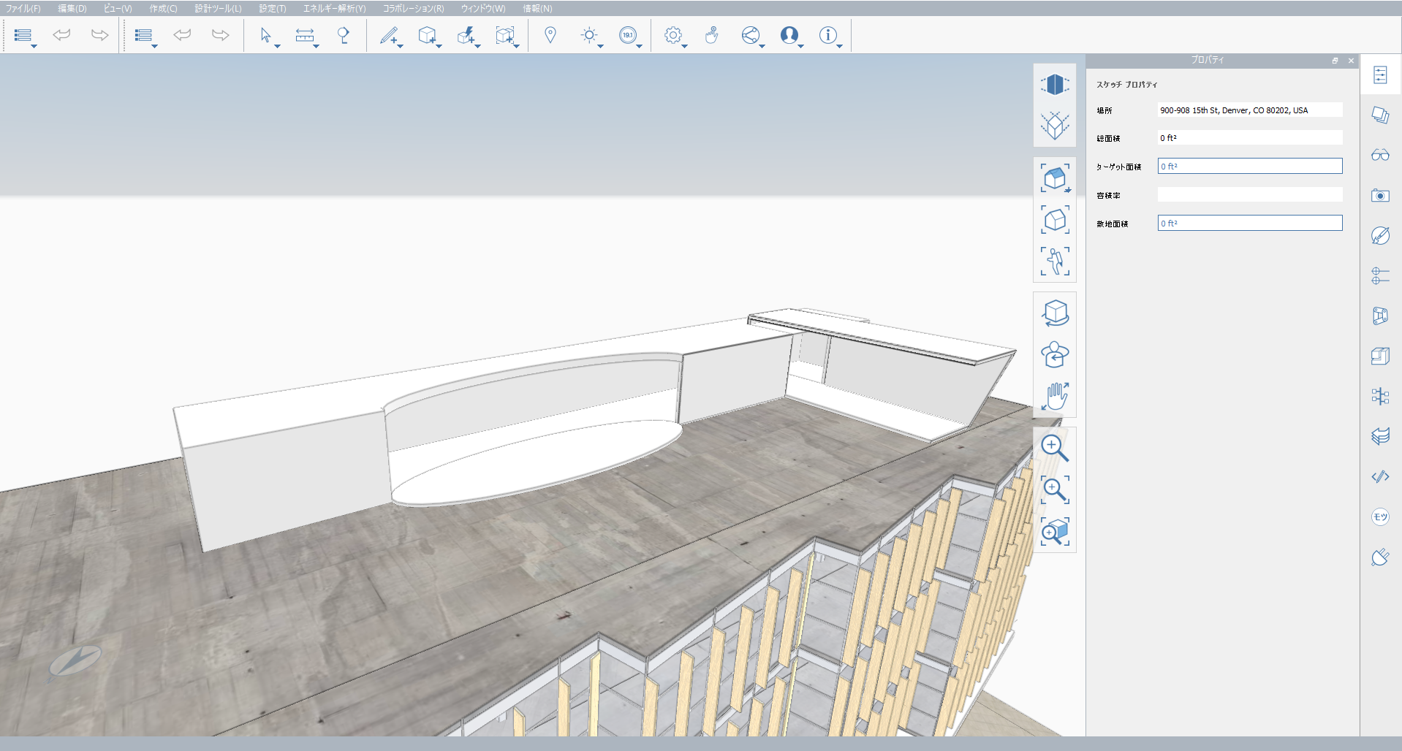This screenshot has width=1402, height=751.
Task: Open the location pin tool
Action: tap(550, 34)
